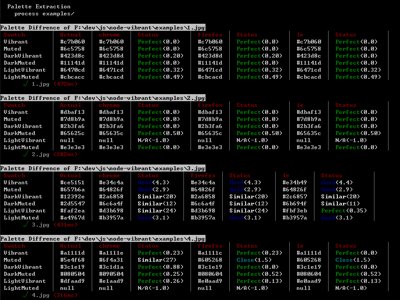Click ie value '#6b694f' in 3.jpg table
Viewport: 400px width, 300px height.
295,204
